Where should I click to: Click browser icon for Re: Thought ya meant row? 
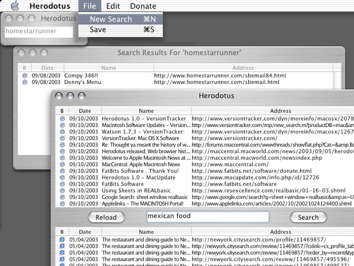[63, 145]
